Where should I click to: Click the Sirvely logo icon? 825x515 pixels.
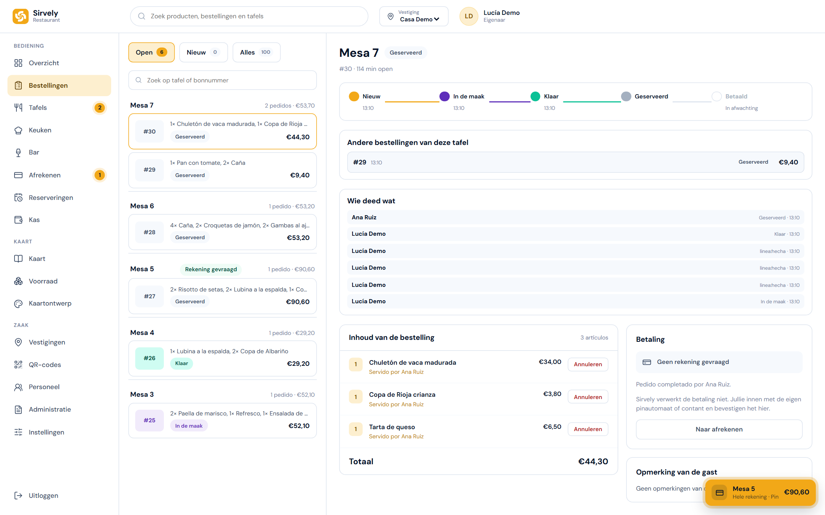[x=21, y=16]
